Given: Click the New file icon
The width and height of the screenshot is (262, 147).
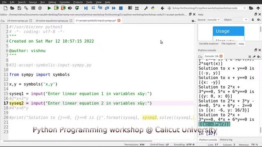Looking at the screenshot, I should click(5, 8).
